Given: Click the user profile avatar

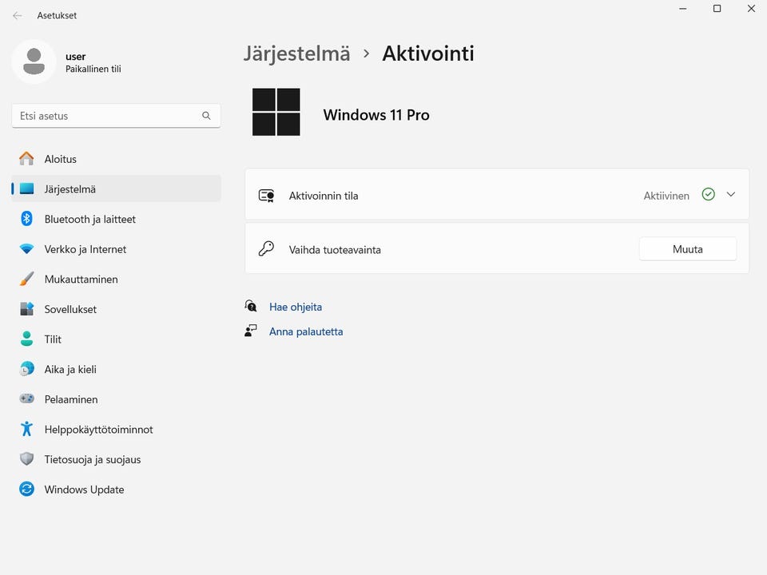Looking at the screenshot, I should click(34, 61).
